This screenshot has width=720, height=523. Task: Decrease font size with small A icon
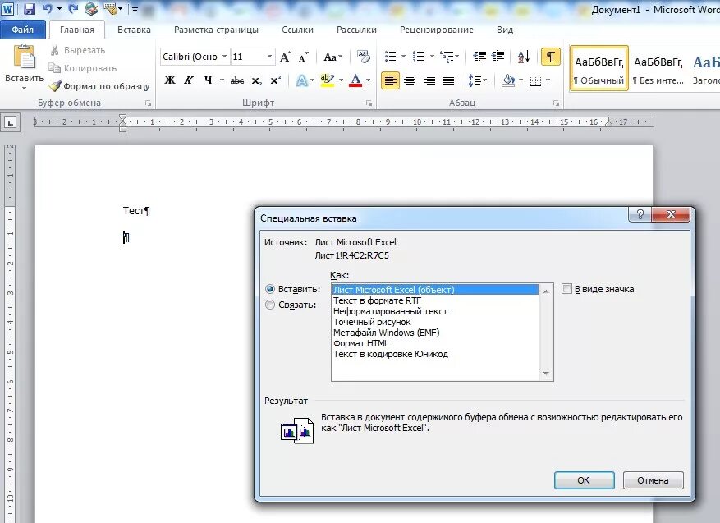303,57
